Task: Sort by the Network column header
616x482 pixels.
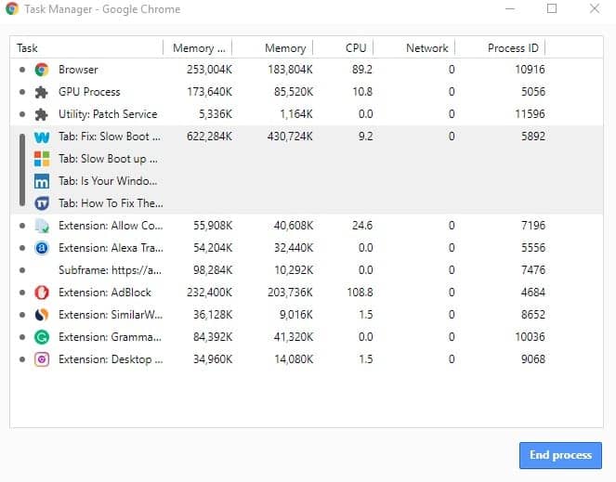Action: coord(426,48)
